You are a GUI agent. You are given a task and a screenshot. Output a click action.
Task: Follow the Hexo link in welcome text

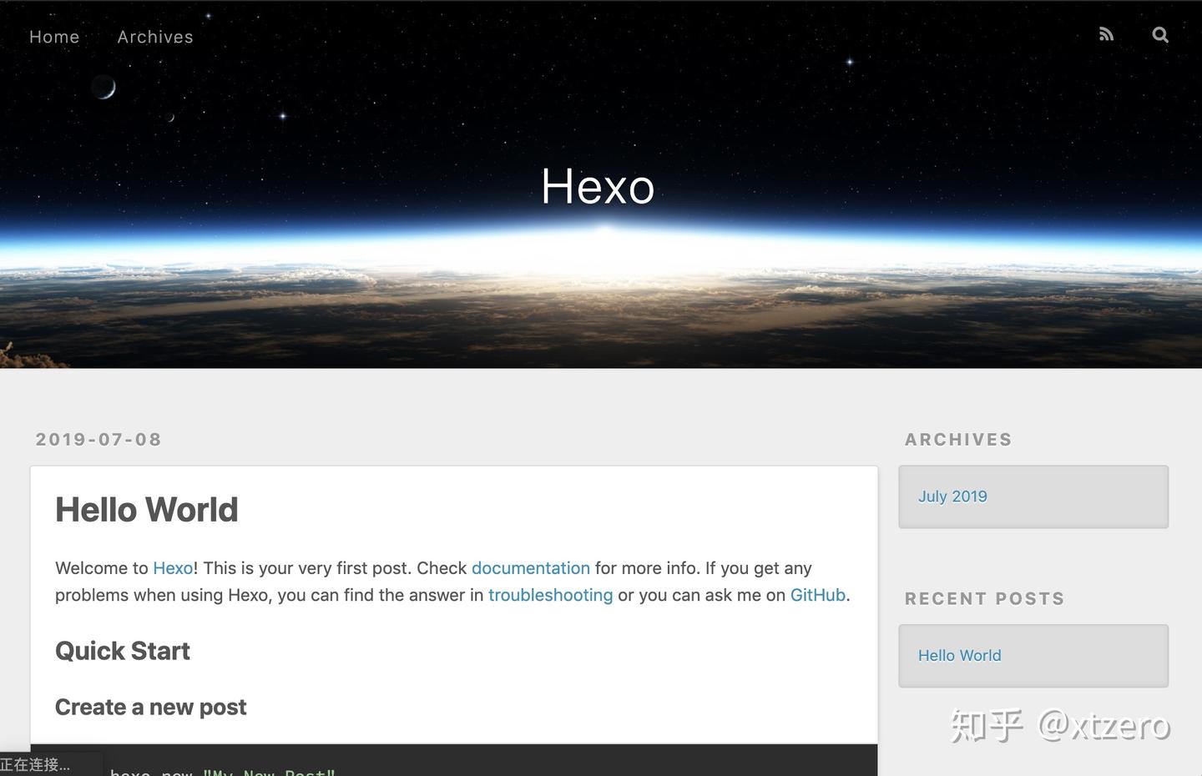(x=173, y=568)
